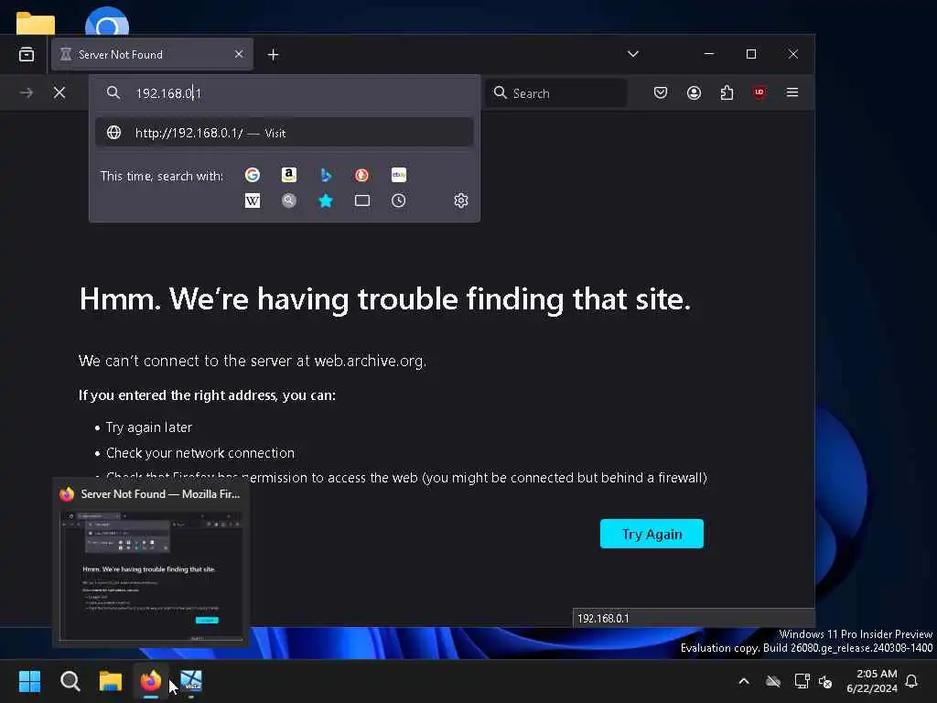Select 'Check your network connection' text
The height and width of the screenshot is (703, 937).
point(200,453)
